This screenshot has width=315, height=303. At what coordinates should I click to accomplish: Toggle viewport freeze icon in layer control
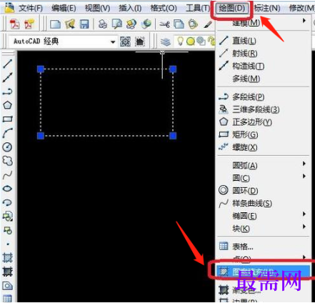pos(201,41)
